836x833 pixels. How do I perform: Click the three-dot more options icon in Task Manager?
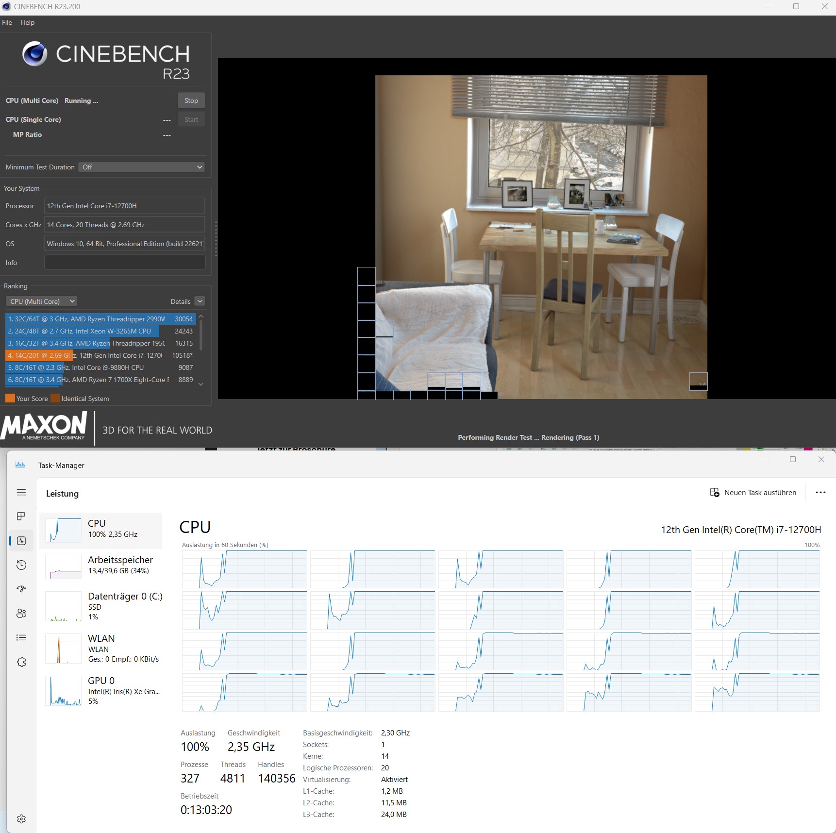click(x=820, y=492)
